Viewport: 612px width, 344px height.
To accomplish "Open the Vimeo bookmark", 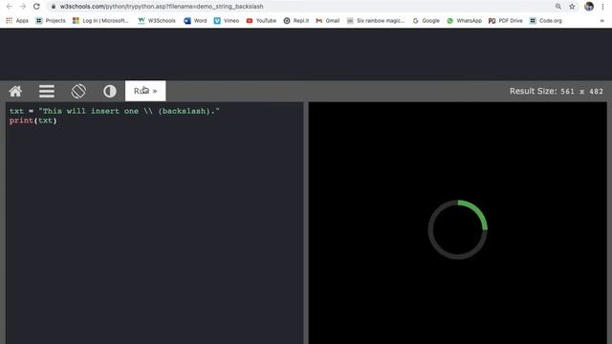I will (227, 21).
